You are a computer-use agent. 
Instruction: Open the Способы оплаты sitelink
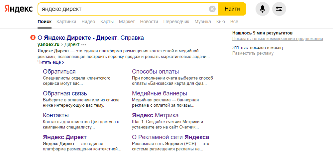pos(156,72)
